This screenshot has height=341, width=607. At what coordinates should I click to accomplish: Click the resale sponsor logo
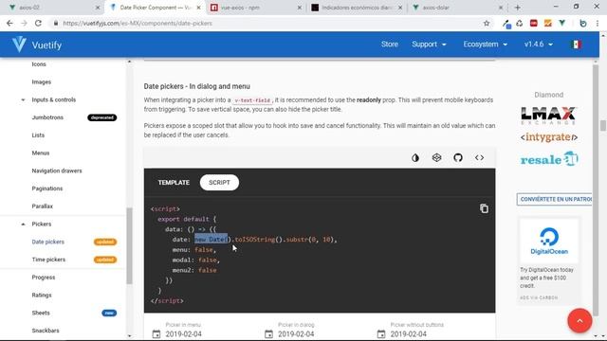(549, 159)
